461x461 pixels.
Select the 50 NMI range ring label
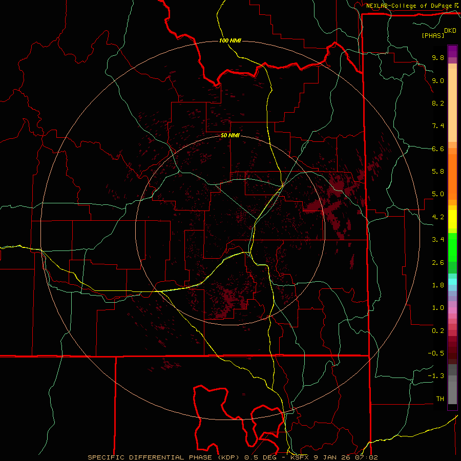click(230, 136)
